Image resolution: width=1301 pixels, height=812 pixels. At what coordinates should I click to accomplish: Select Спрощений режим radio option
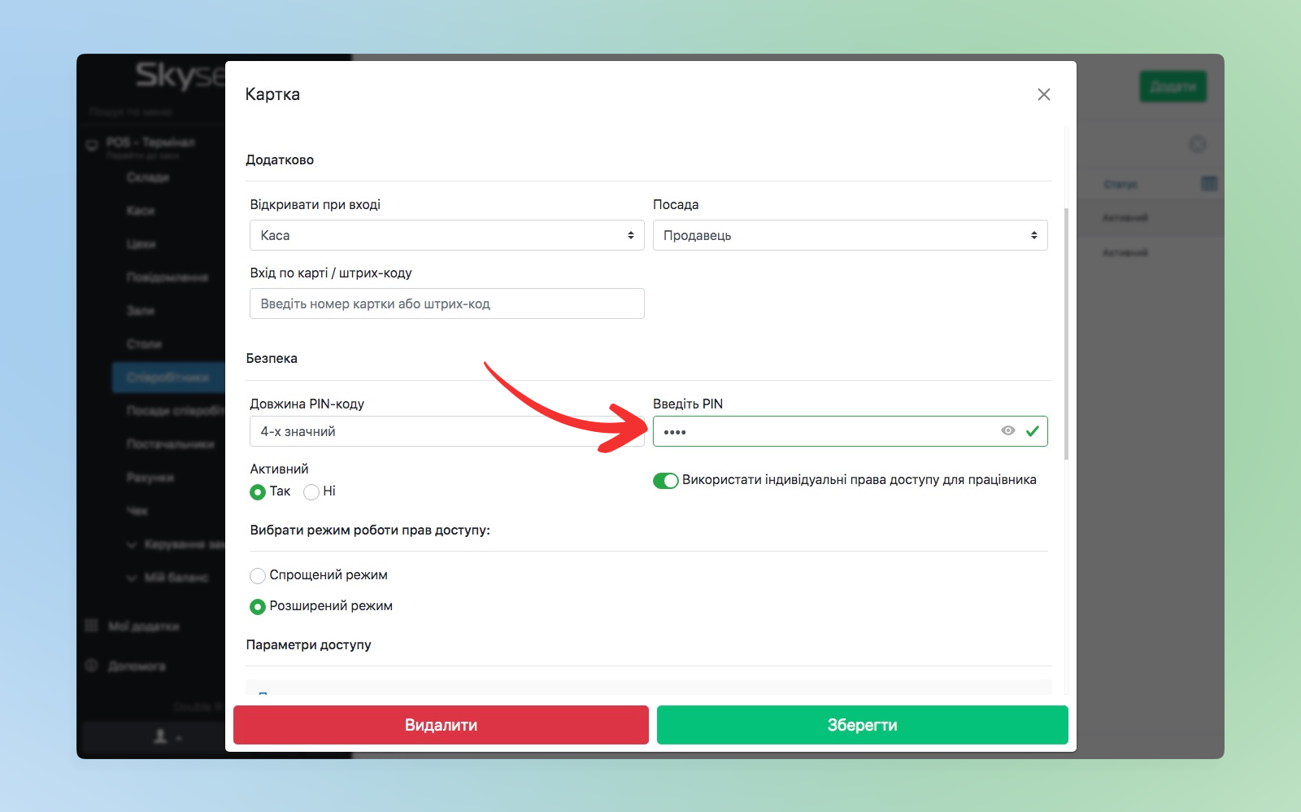pyautogui.click(x=258, y=576)
